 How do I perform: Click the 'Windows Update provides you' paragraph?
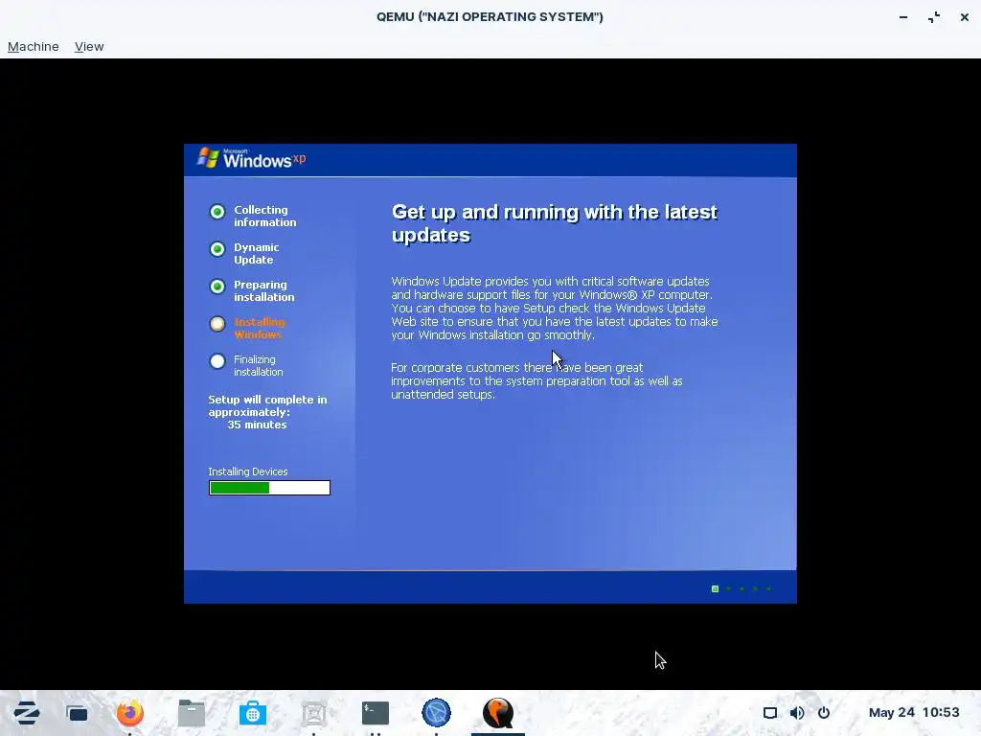[x=555, y=308]
